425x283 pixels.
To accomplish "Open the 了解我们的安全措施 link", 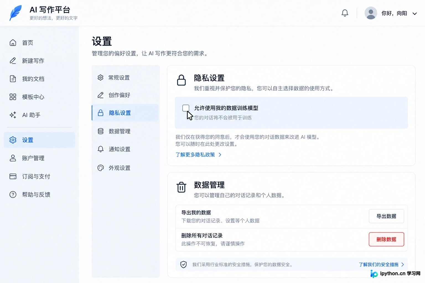I will coord(381,264).
